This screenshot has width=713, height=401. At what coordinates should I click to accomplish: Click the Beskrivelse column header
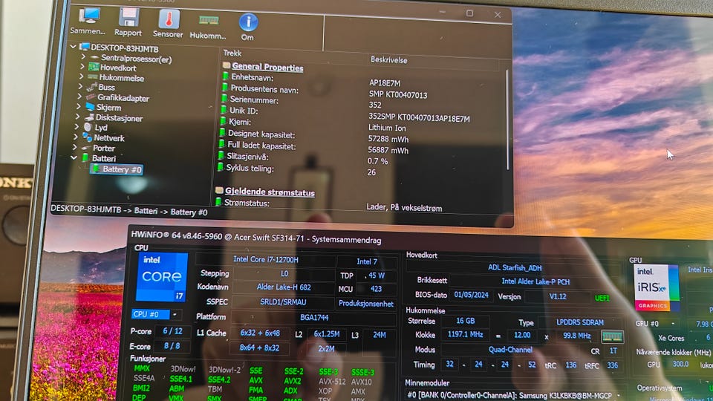click(x=388, y=59)
